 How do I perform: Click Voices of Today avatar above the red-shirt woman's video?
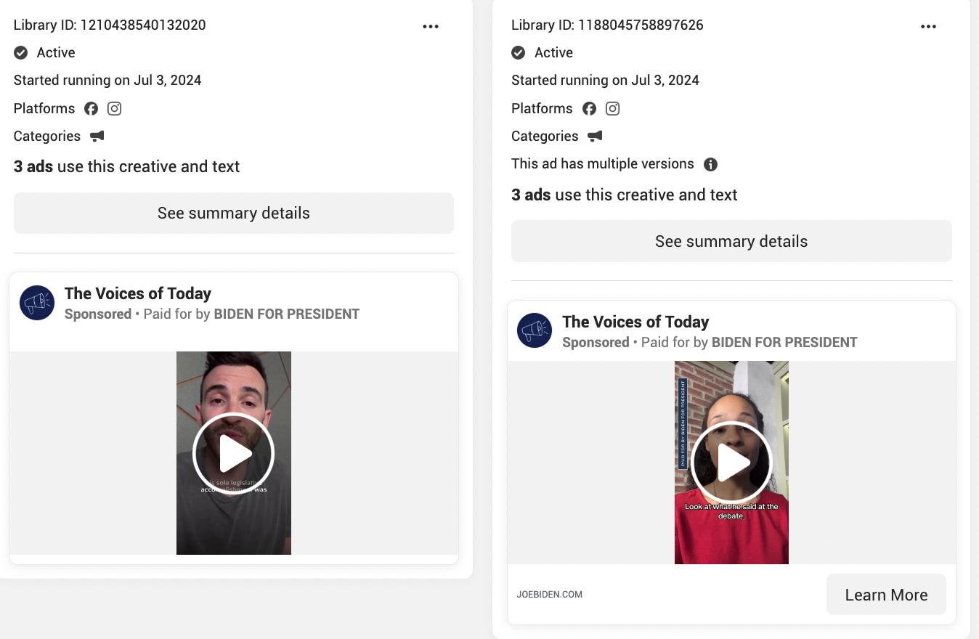coord(535,331)
